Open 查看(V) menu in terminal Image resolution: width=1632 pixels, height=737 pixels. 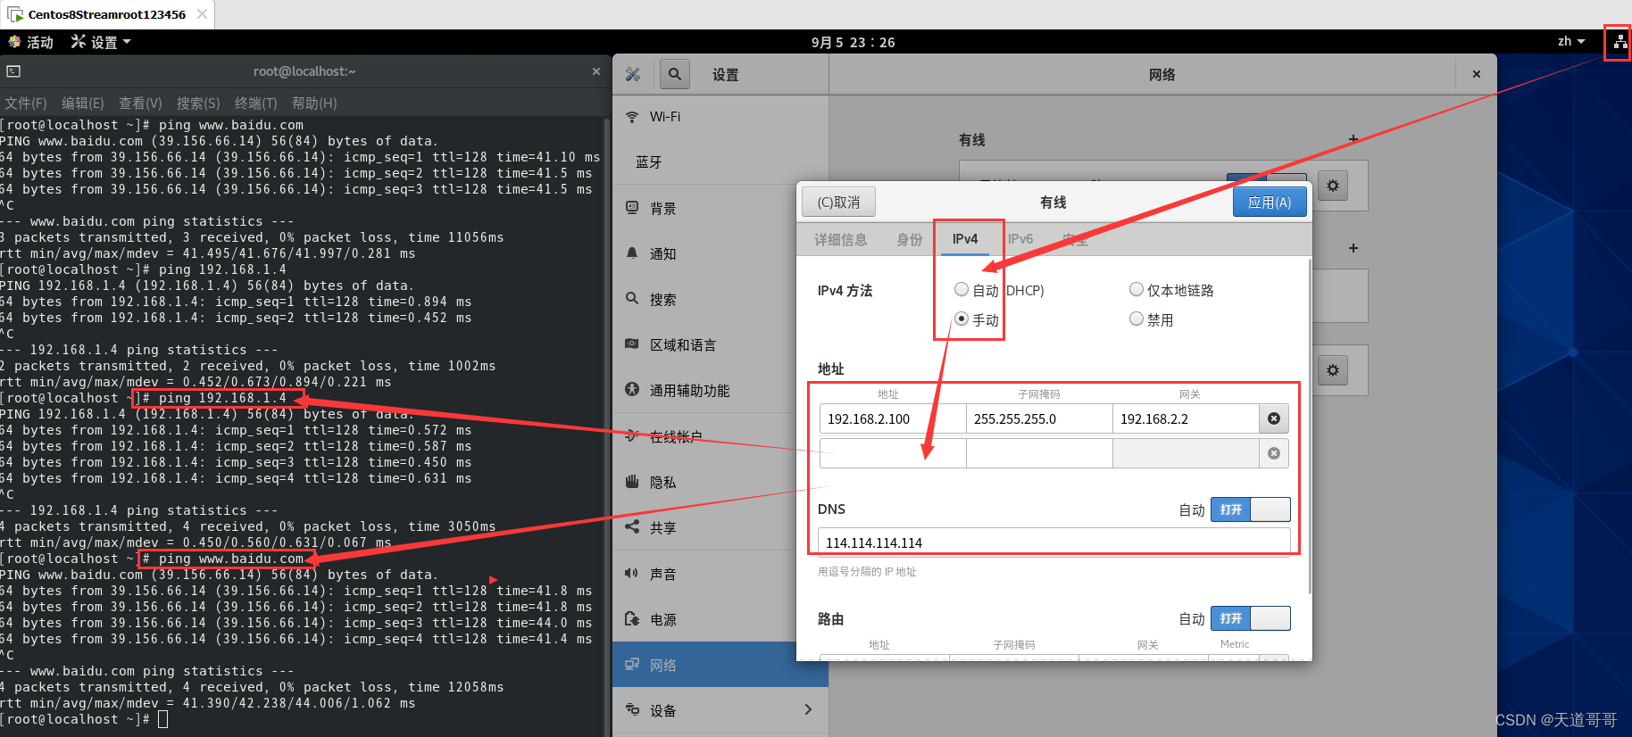click(x=140, y=104)
